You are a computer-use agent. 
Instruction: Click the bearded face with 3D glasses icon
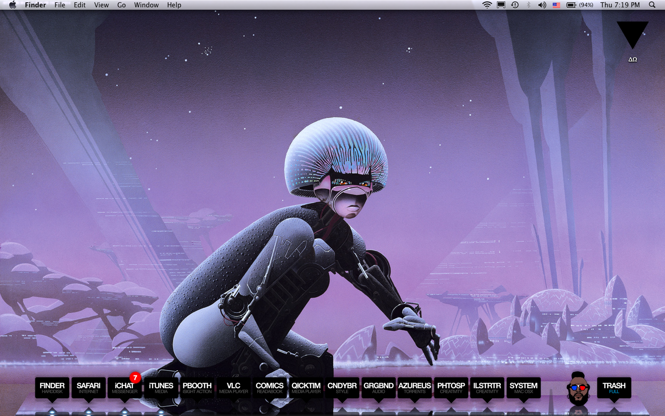(578, 388)
